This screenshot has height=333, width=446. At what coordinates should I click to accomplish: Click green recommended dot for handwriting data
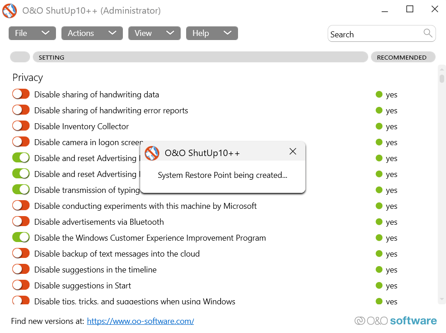pos(379,95)
